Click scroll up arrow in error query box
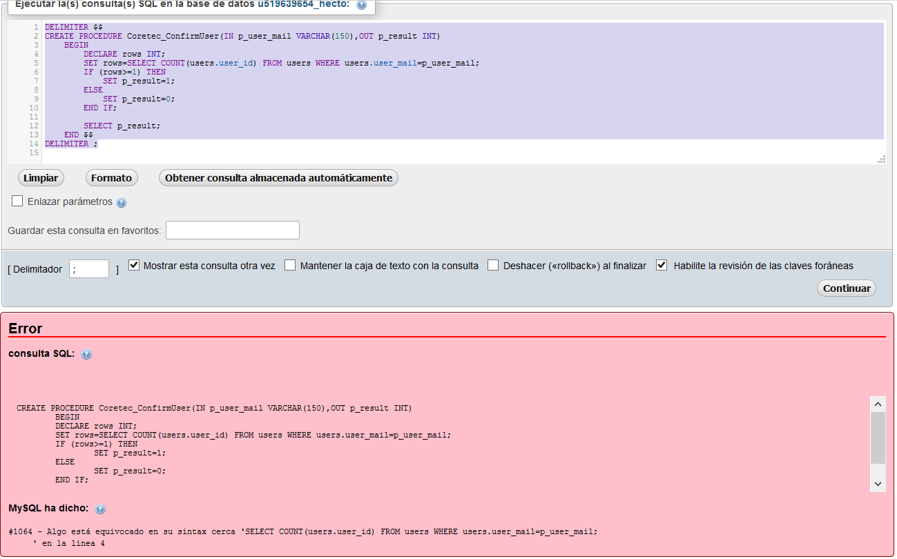Viewport: 897px width, 559px height. 878,404
